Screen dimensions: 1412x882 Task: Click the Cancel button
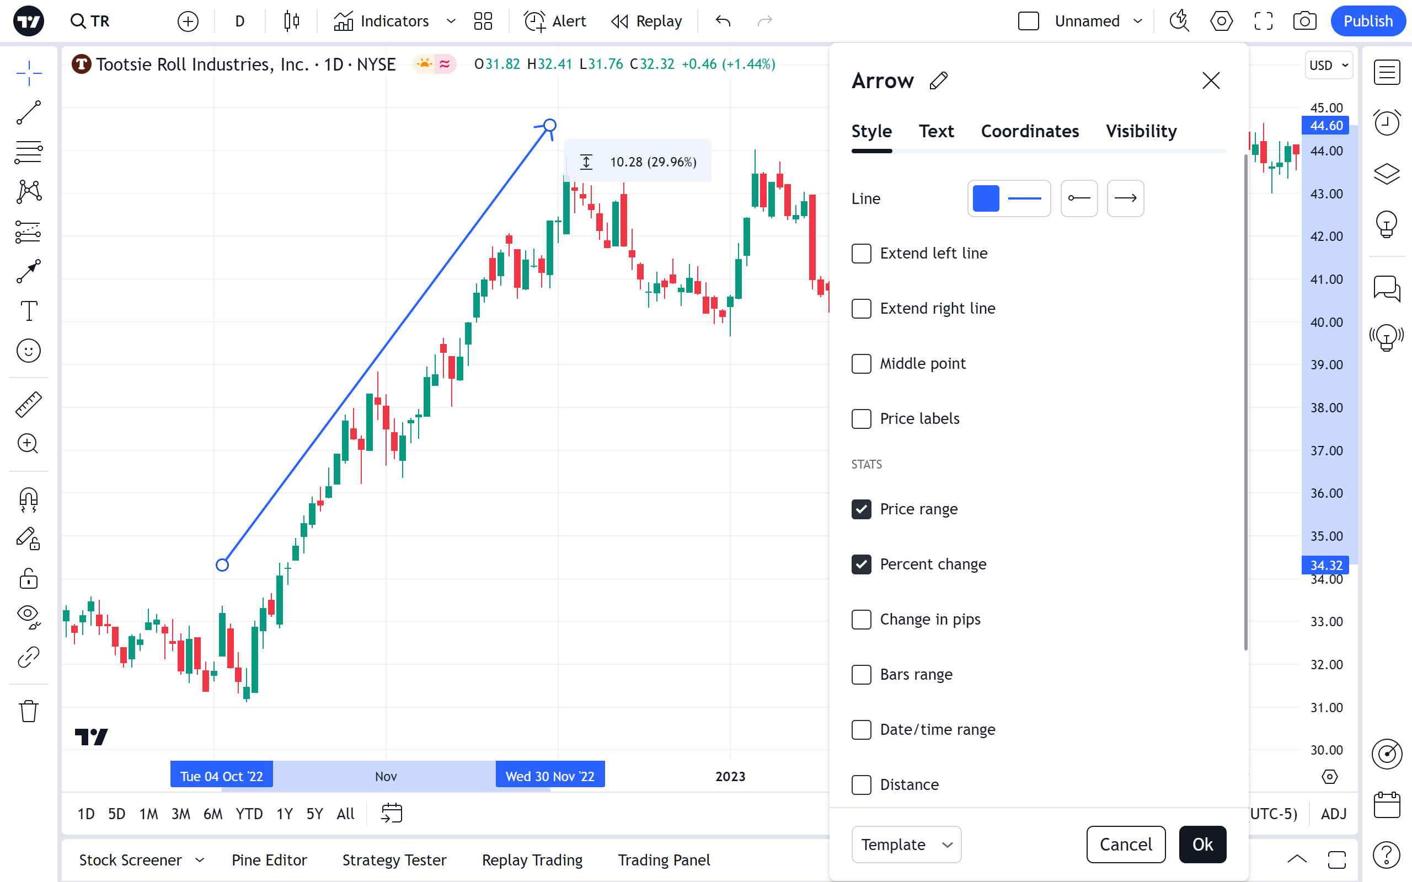click(1125, 844)
